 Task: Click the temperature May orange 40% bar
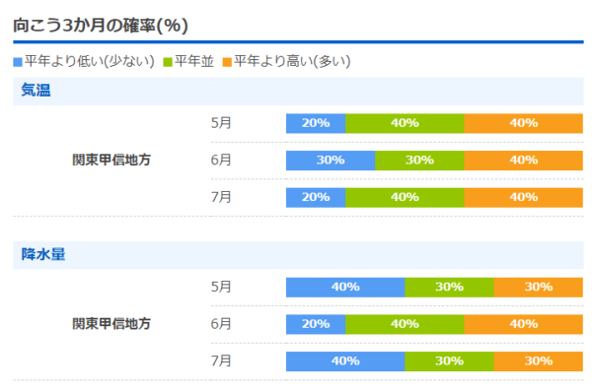point(524,123)
